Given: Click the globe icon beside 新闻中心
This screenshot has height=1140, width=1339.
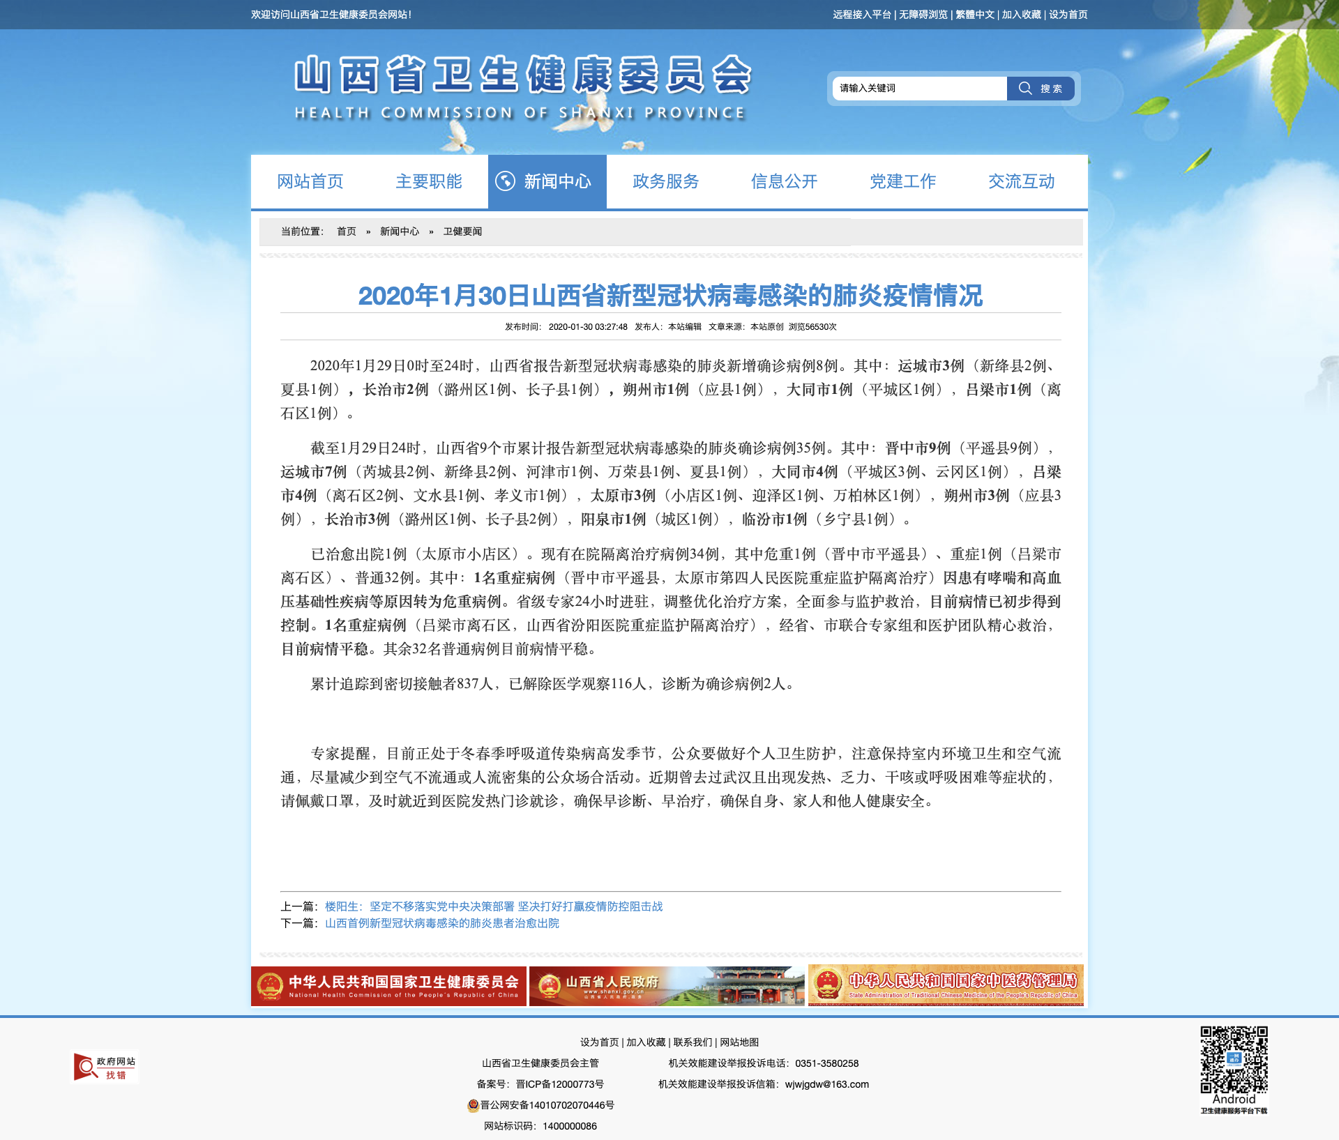Looking at the screenshot, I should point(505,181).
